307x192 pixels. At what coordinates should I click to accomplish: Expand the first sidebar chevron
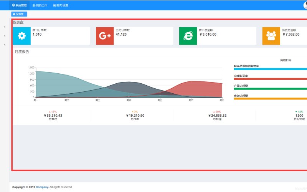click(5, 27)
